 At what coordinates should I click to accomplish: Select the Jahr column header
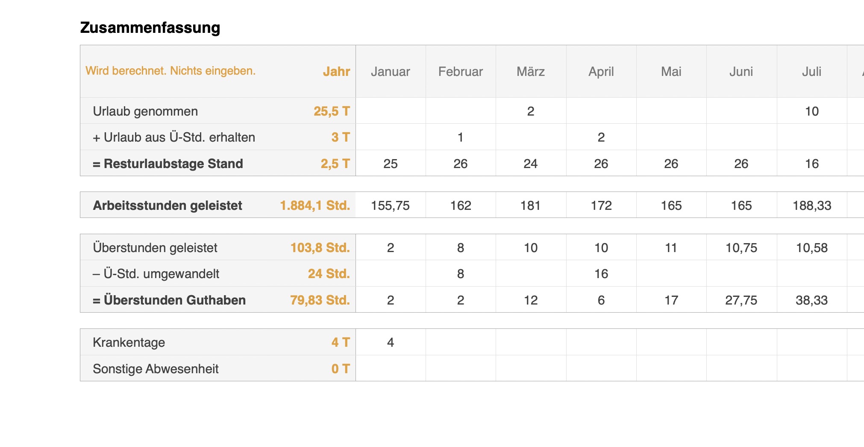coord(336,71)
